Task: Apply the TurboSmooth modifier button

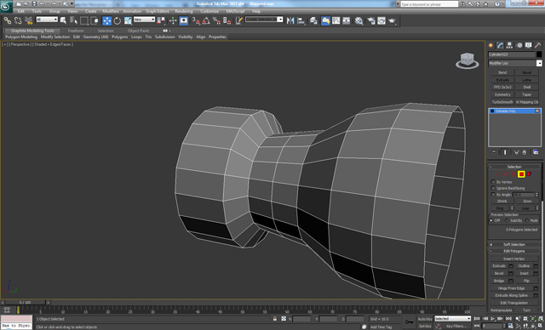Action: [x=502, y=102]
